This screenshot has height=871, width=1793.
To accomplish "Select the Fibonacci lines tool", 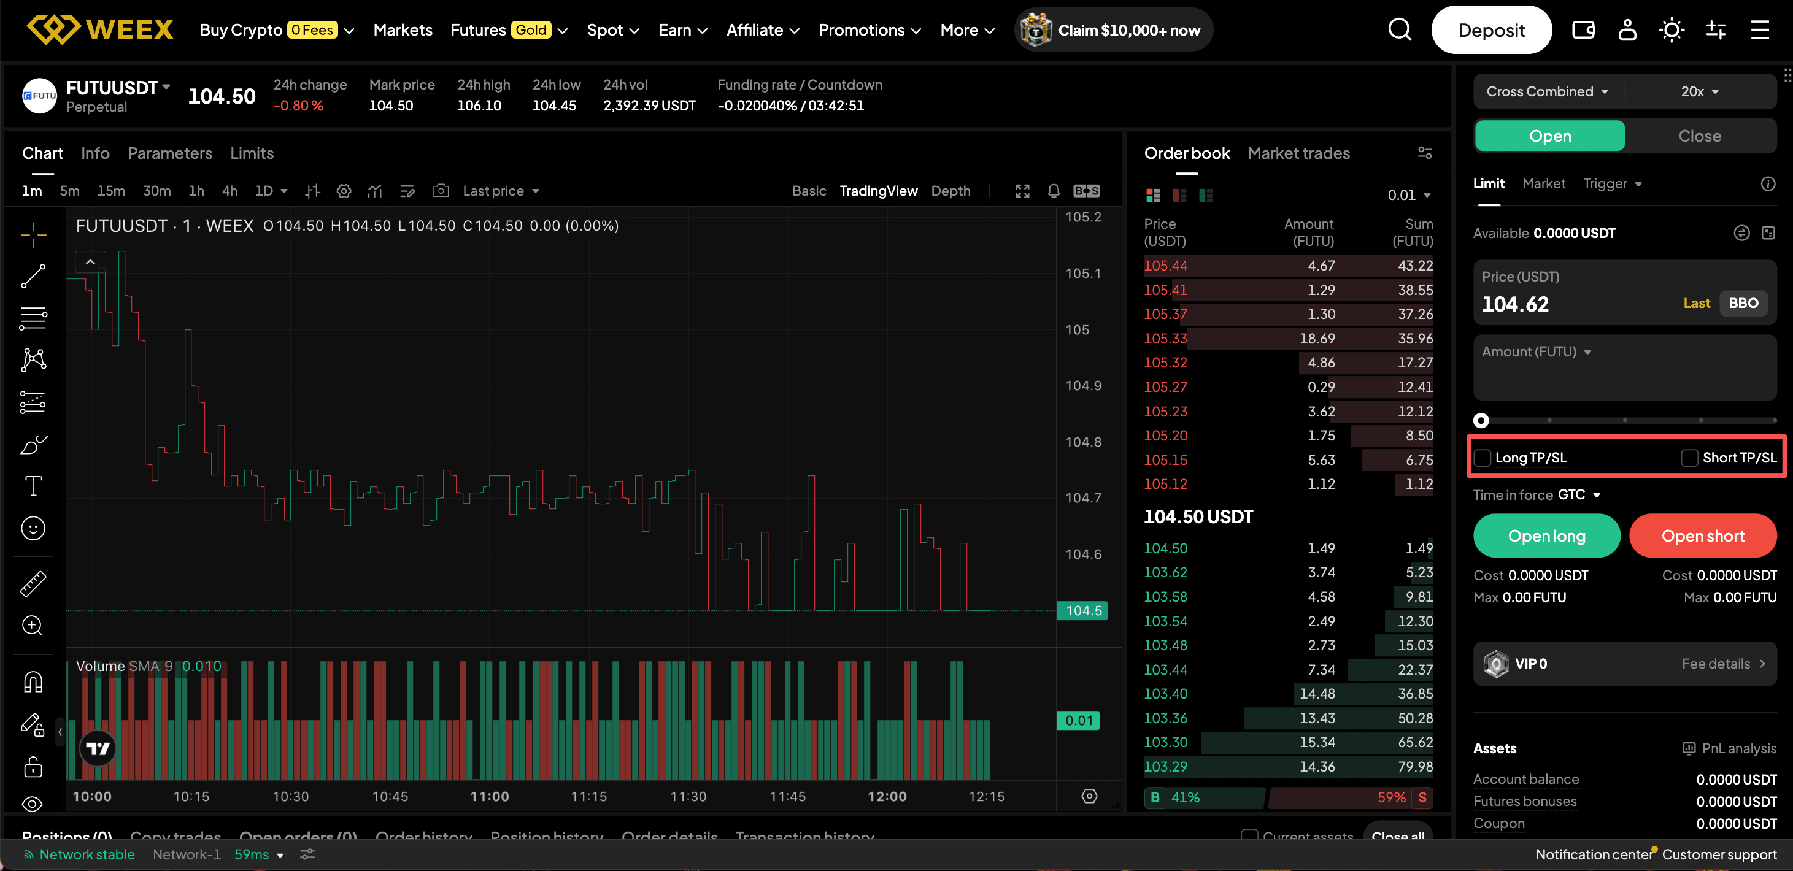I will pyautogui.click(x=33, y=318).
